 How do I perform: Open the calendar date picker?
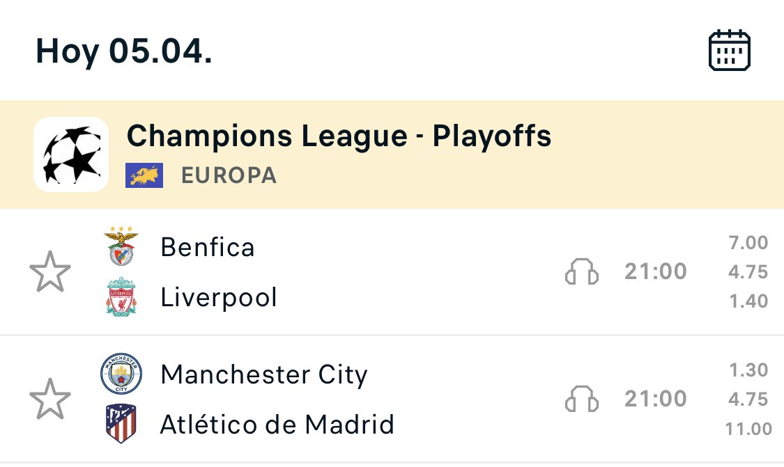[x=729, y=50]
